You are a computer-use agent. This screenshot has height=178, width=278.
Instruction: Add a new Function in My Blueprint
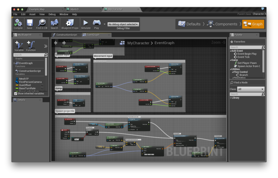[x=31, y=46]
